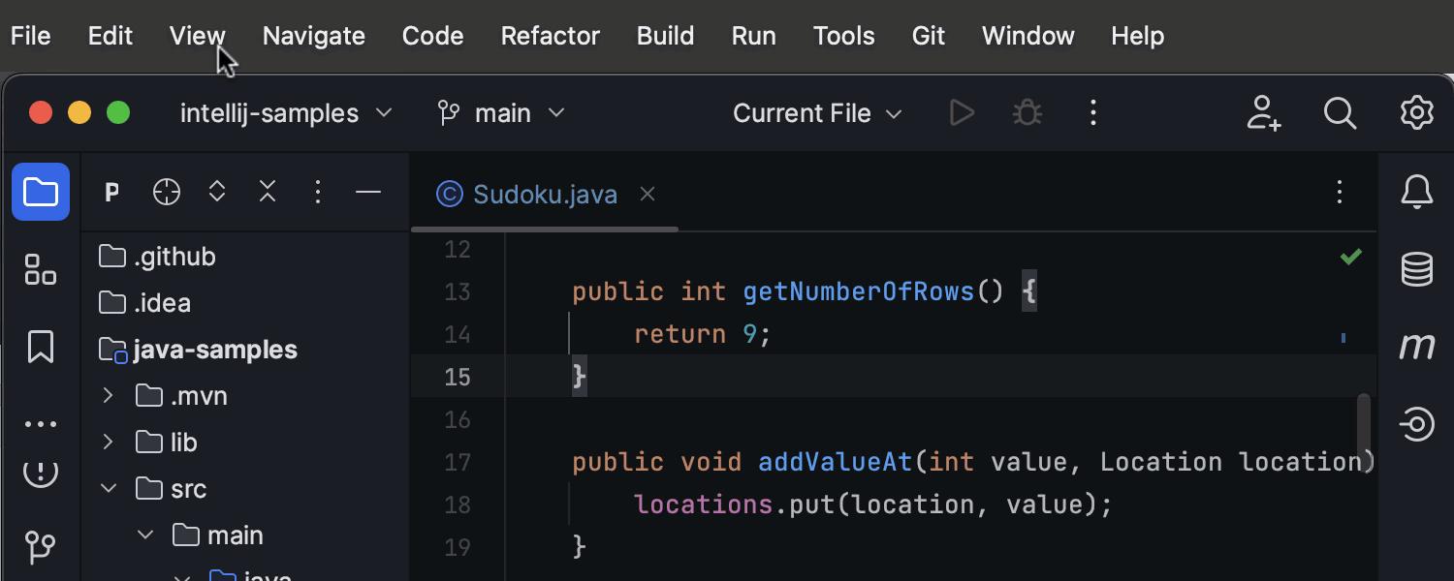Start debugging with the bug button

pos(1027,112)
